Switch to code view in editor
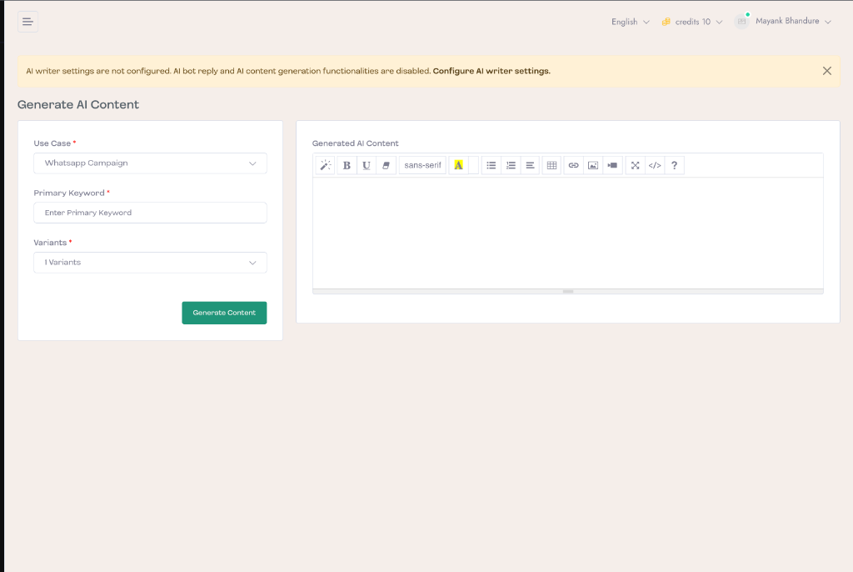 point(655,165)
